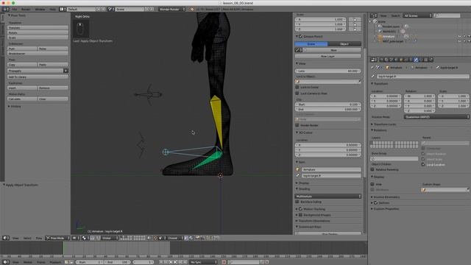Click the Clip End field

(x=328, y=110)
